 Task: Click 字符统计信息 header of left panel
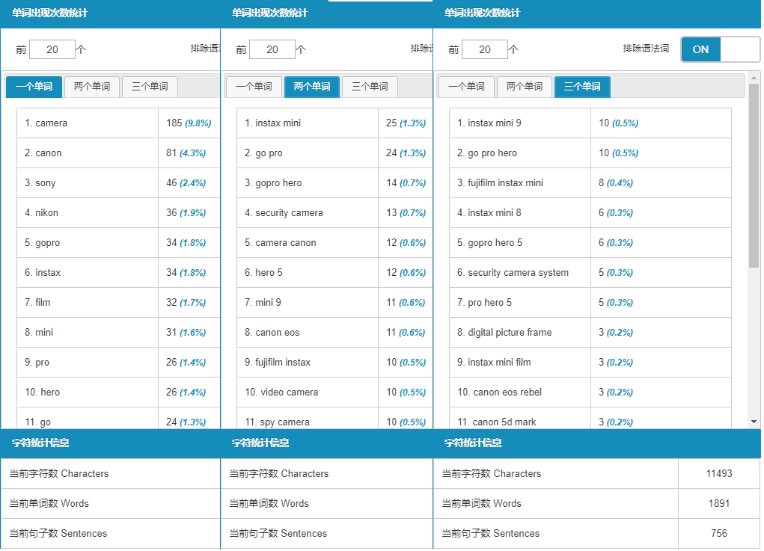pos(40,443)
